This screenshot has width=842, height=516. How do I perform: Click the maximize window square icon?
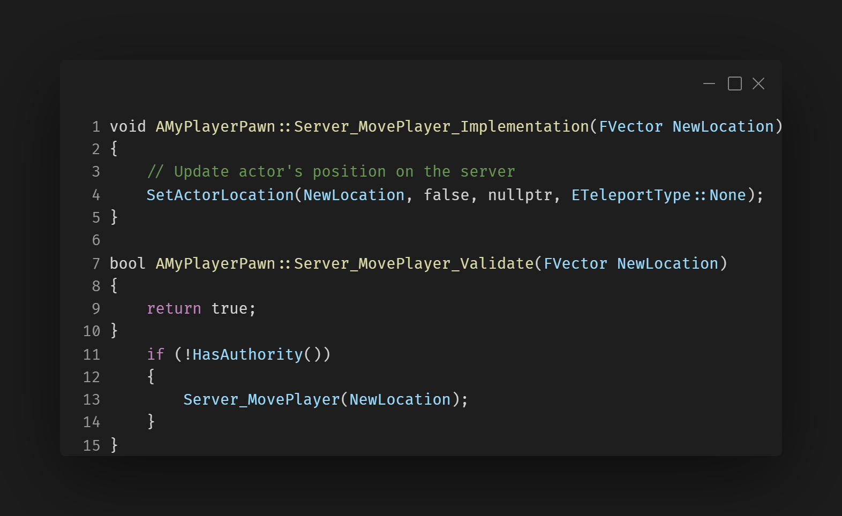(734, 84)
